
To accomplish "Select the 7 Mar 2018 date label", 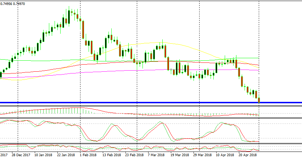I will click(156, 155).
